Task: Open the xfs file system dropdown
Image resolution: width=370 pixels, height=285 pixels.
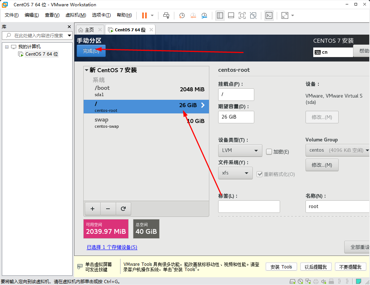Action: (x=235, y=173)
